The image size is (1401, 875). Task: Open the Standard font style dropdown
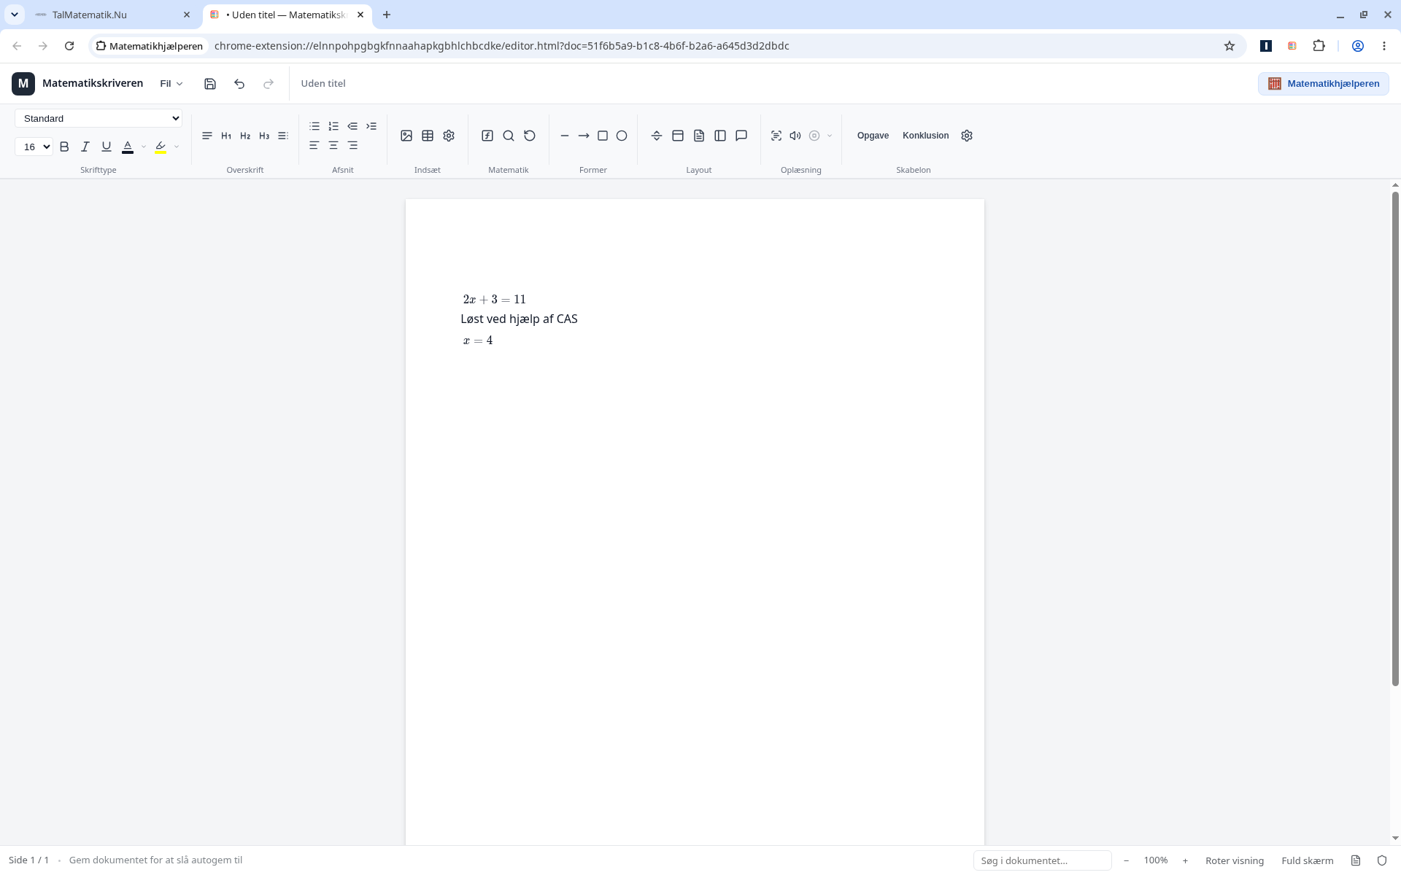pyautogui.click(x=99, y=118)
